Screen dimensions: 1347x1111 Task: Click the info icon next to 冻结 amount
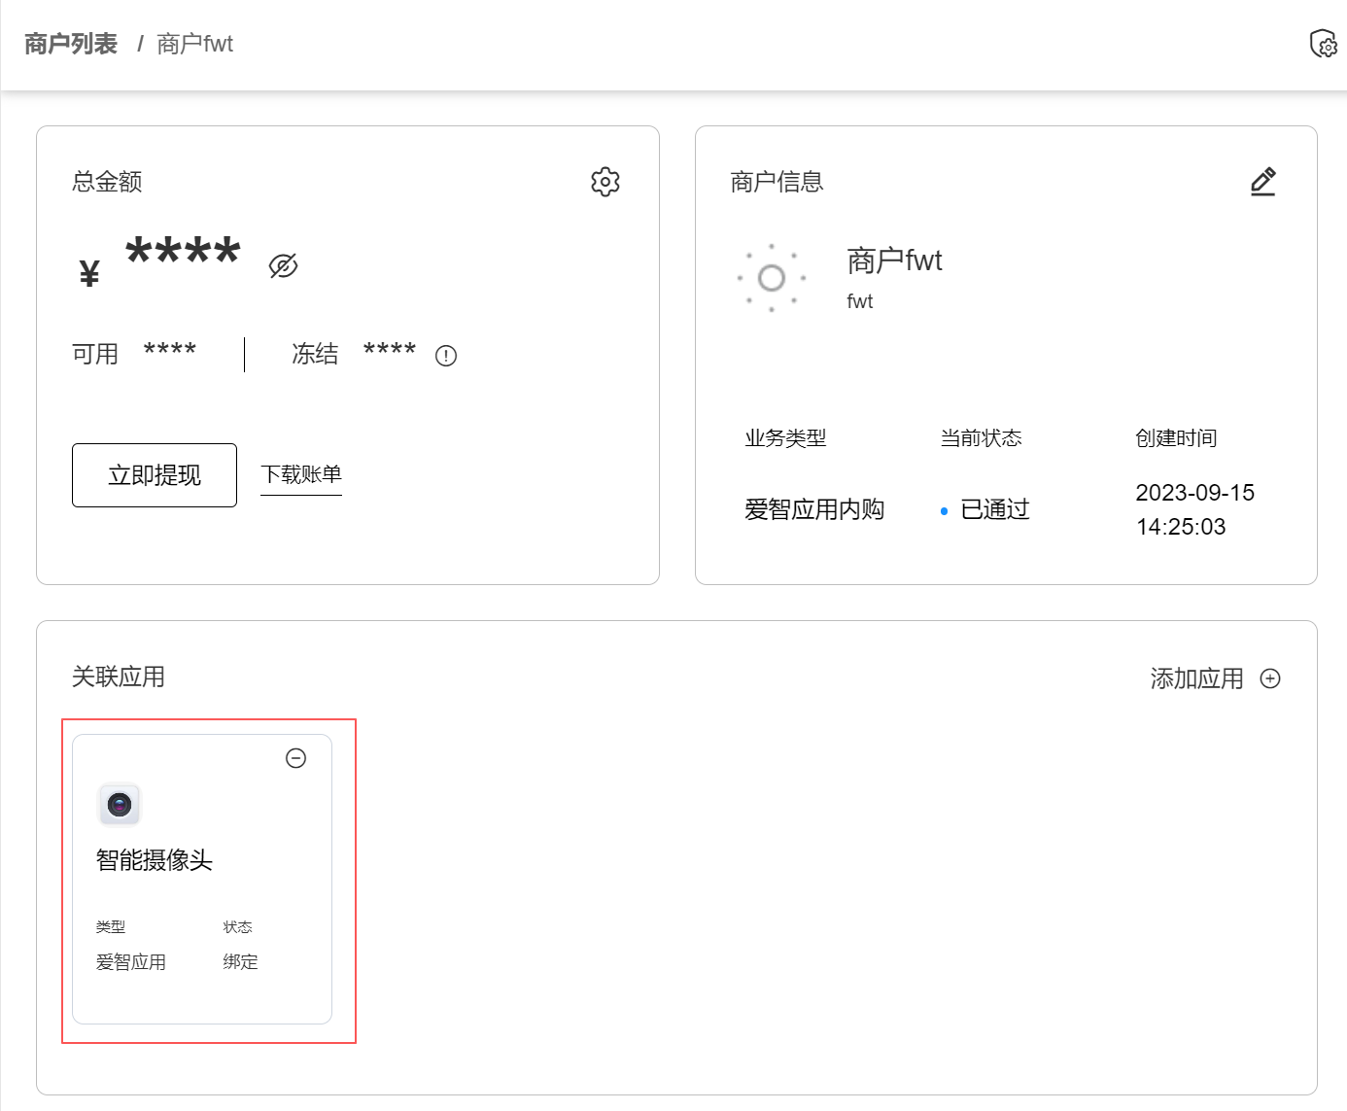(446, 355)
